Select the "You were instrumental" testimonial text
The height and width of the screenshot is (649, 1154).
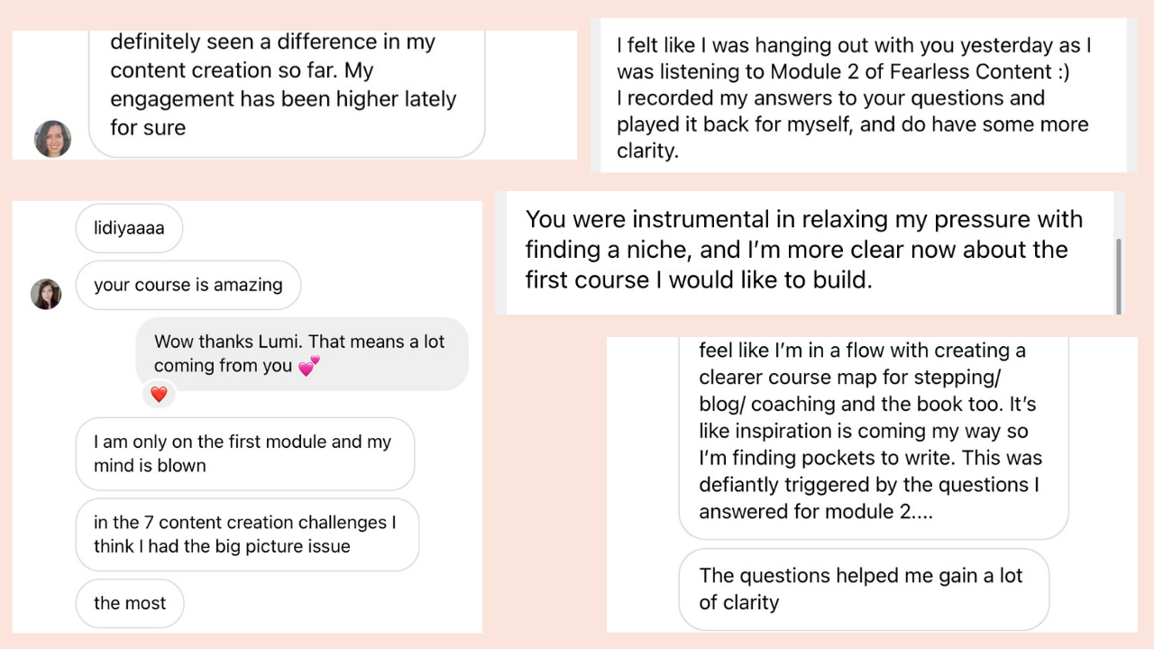pyautogui.click(x=804, y=250)
